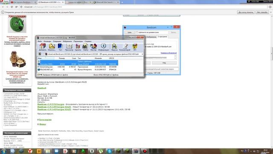Click the Opera reload page icon
The width and height of the screenshot is (273, 154).
12,7
